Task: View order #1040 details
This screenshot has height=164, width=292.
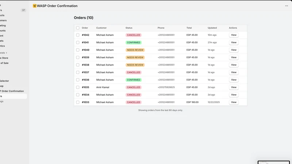Action: point(234,50)
